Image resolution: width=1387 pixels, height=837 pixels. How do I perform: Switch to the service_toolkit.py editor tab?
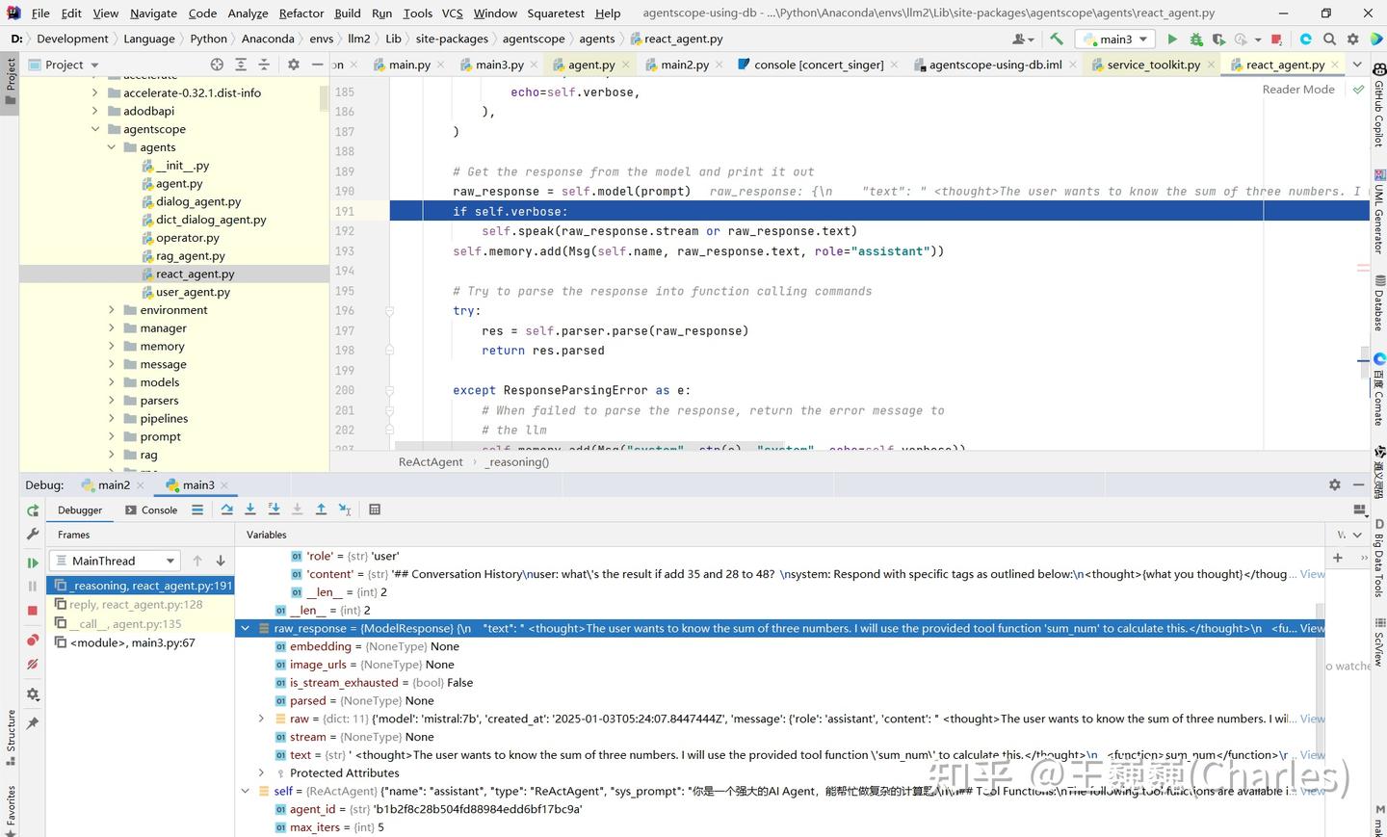click(1153, 65)
